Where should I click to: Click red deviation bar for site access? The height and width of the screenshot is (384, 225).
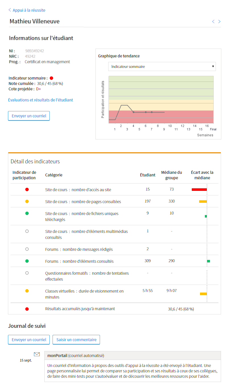[199, 189]
